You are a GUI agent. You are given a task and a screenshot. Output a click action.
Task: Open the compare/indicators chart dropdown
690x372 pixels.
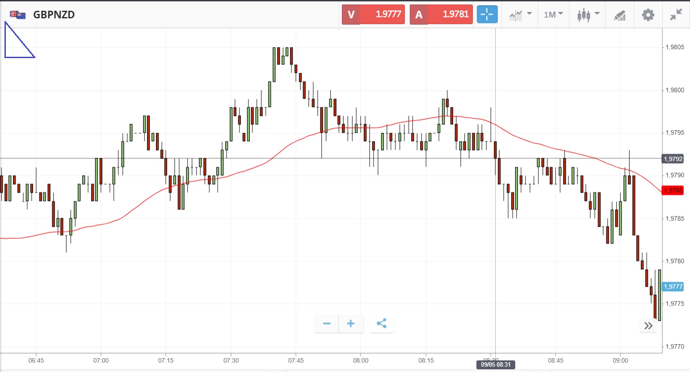(x=521, y=15)
